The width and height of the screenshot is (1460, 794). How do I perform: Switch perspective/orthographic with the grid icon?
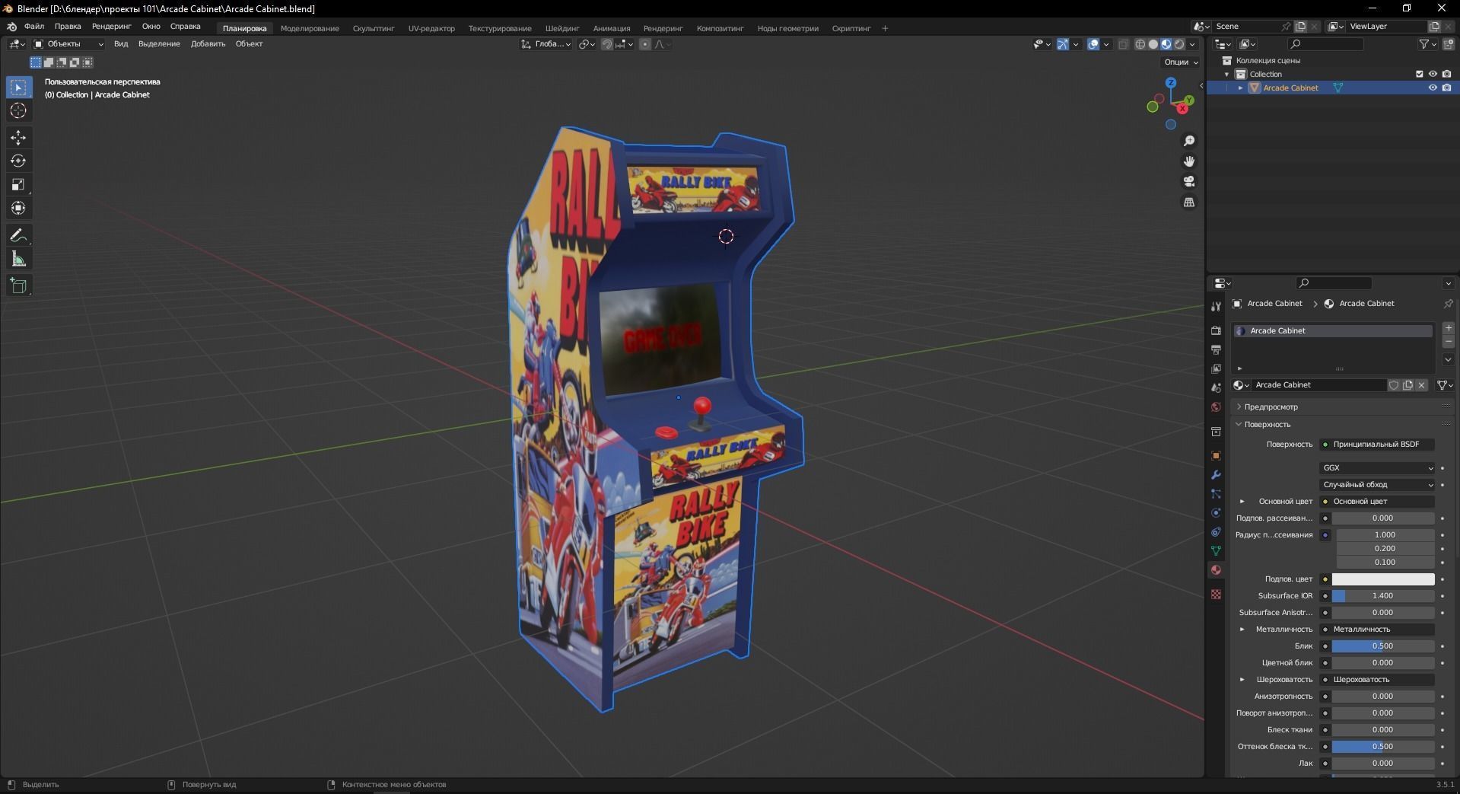click(1189, 202)
